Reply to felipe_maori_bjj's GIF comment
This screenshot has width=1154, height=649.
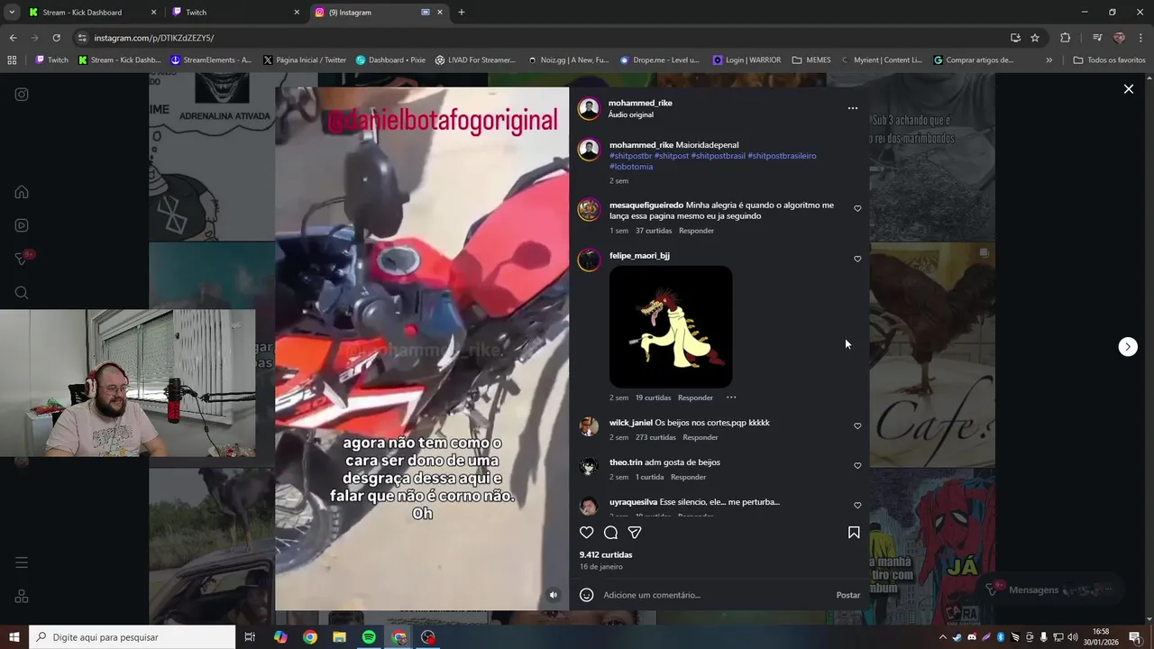tap(695, 398)
